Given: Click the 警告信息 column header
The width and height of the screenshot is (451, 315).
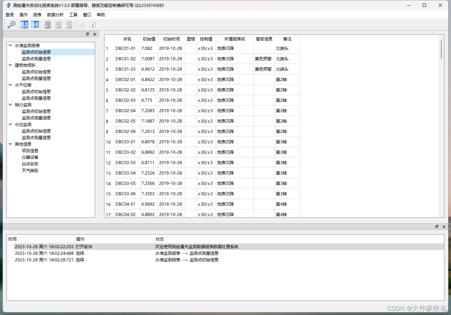Looking at the screenshot, I should point(264,39).
